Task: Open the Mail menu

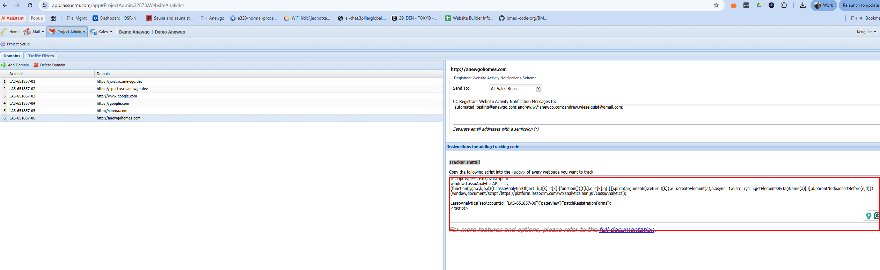Action: click(34, 32)
